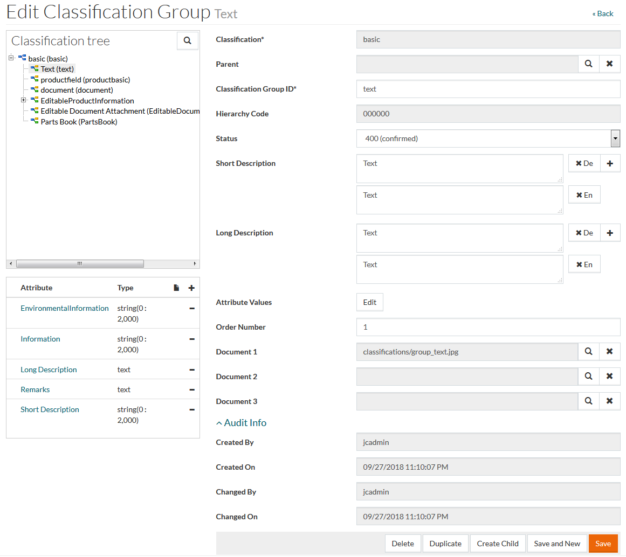Open the Parent field lookup magnifier
Image resolution: width=626 pixels, height=557 pixels.
(x=588, y=64)
